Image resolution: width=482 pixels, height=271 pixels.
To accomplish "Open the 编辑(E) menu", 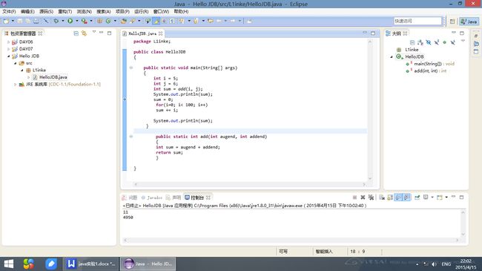I will tap(27, 11).
